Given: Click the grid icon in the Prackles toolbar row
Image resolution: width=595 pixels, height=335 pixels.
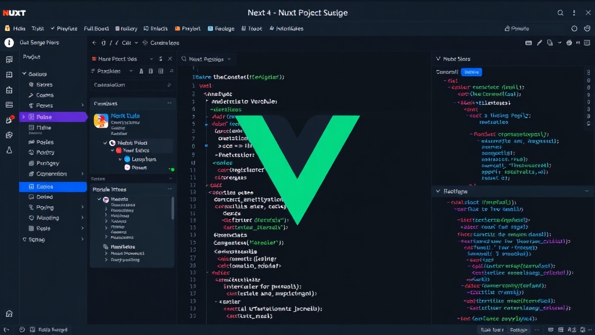Looking at the screenshot, I should tap(161, 71).
